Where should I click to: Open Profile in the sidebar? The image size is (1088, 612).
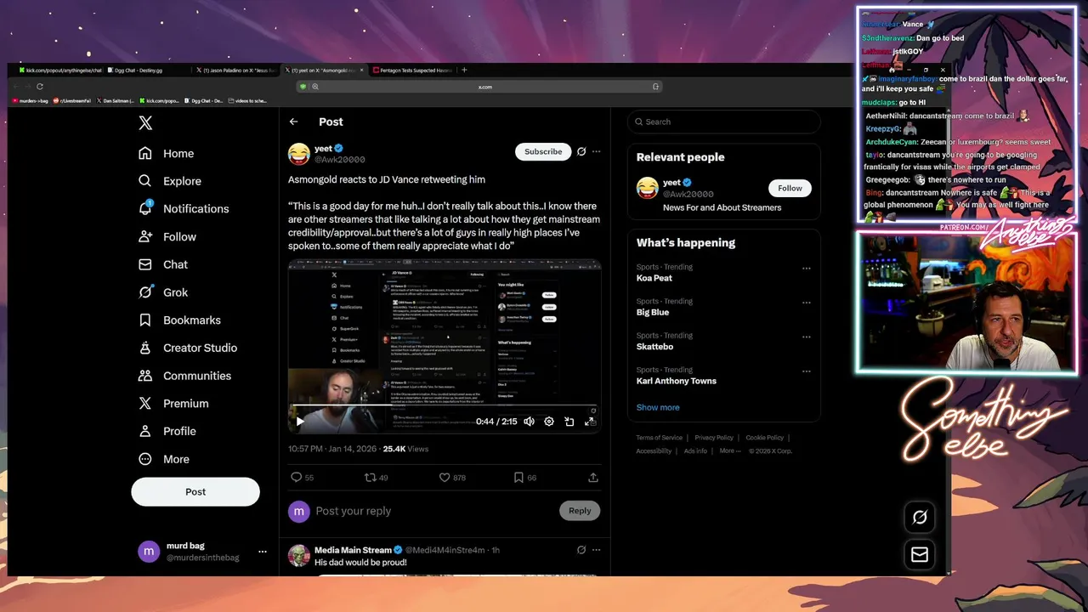pyautogui.click(x=167, y=431)
